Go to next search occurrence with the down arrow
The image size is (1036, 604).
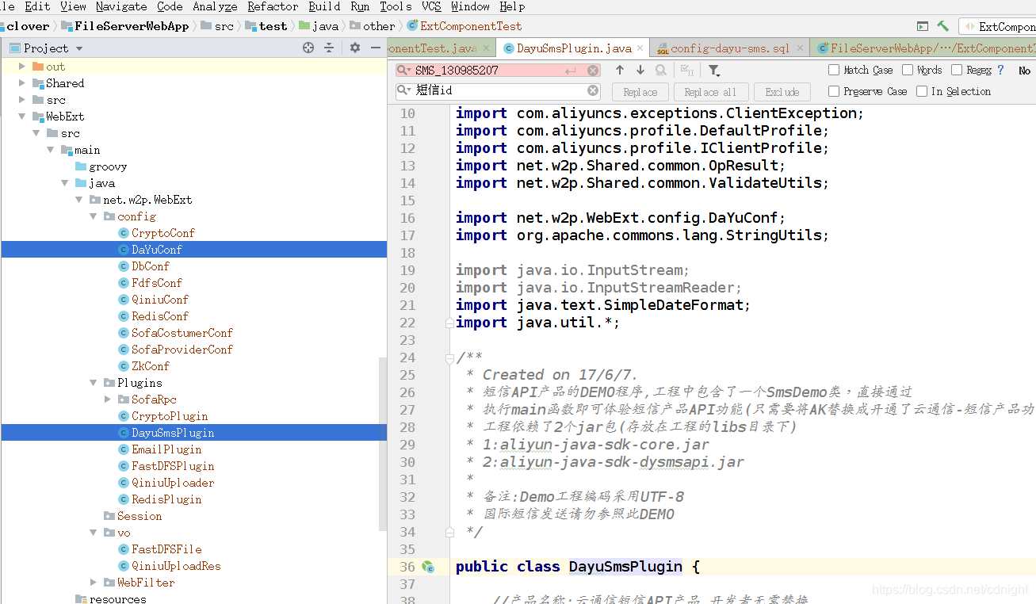(x=640, y=70)
